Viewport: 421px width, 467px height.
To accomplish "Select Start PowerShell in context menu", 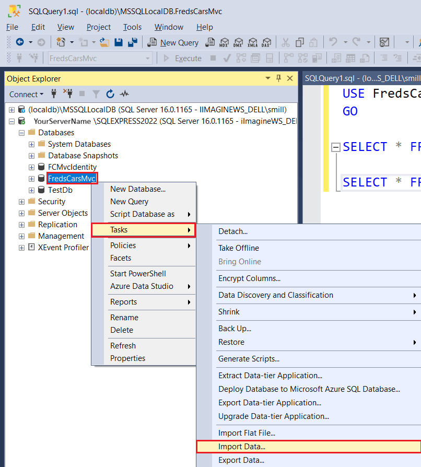I will [144, 274].
